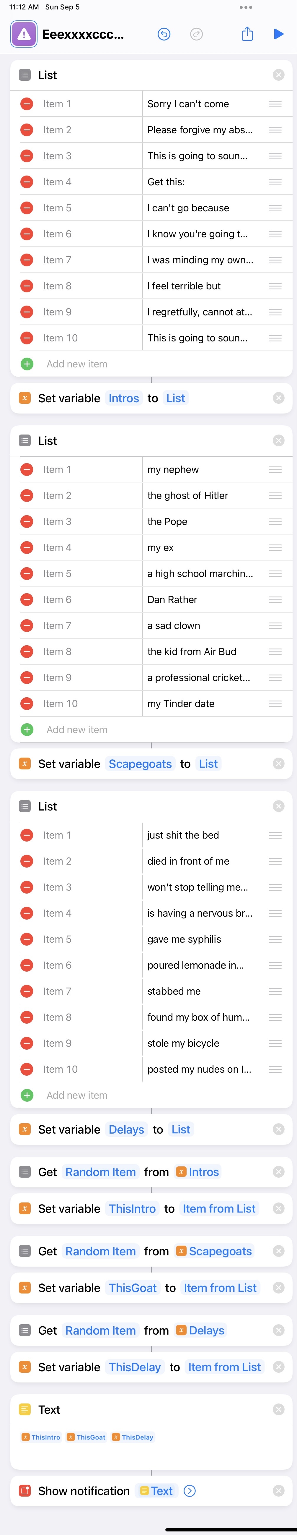Open the purple shortcut icon settings
Screen dimensions: 297x1535
24,34
